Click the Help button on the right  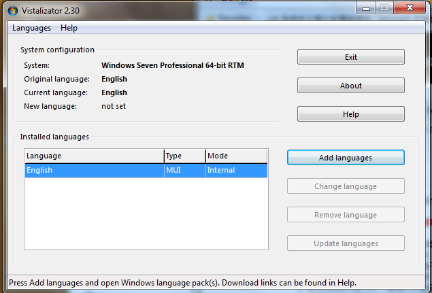(x=351, y=114)
